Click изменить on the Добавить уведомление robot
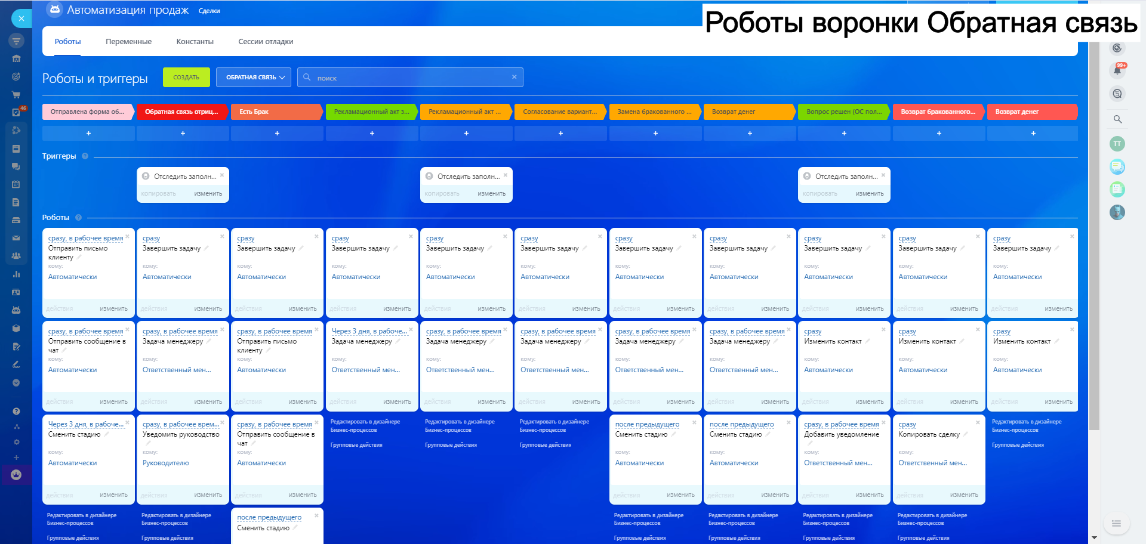The height and width of the screenshot is (544, 1146). tap(870, 495)
